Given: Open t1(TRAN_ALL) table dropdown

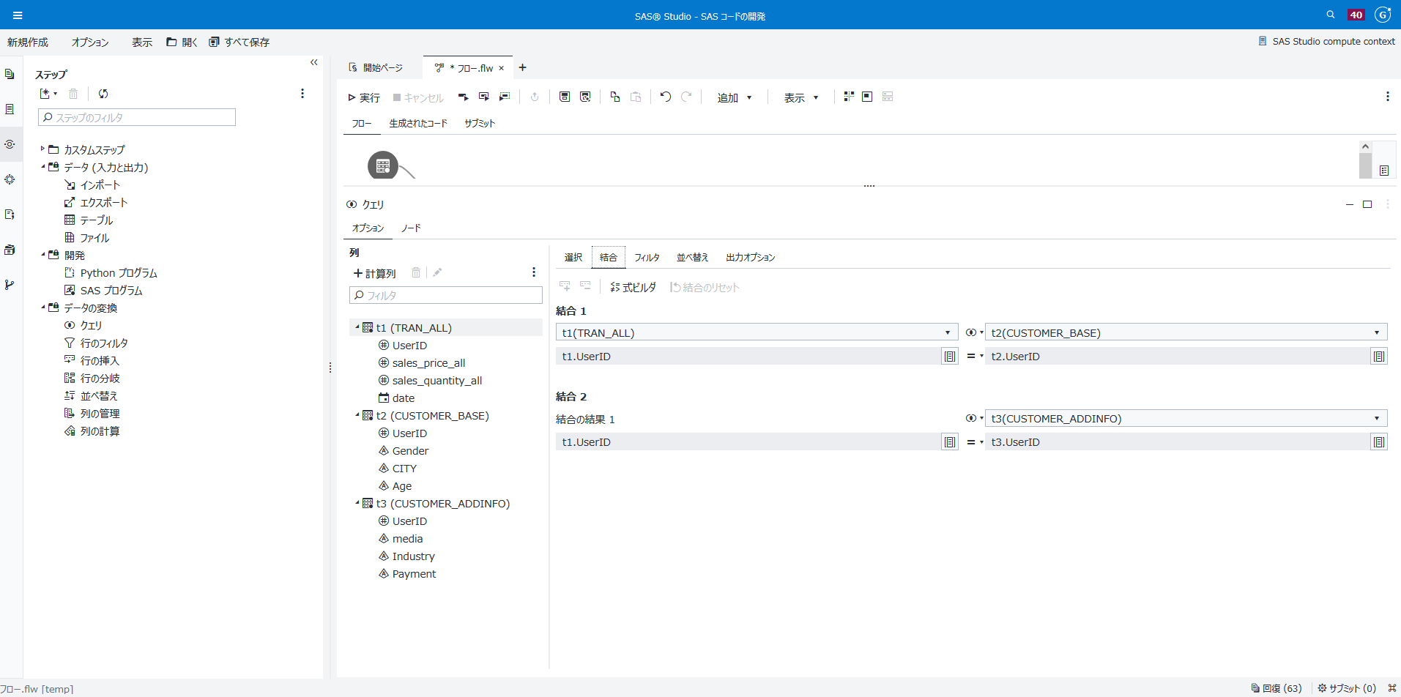Looking at the screenshot, I should pyautogui.click(x=757, y=332).
